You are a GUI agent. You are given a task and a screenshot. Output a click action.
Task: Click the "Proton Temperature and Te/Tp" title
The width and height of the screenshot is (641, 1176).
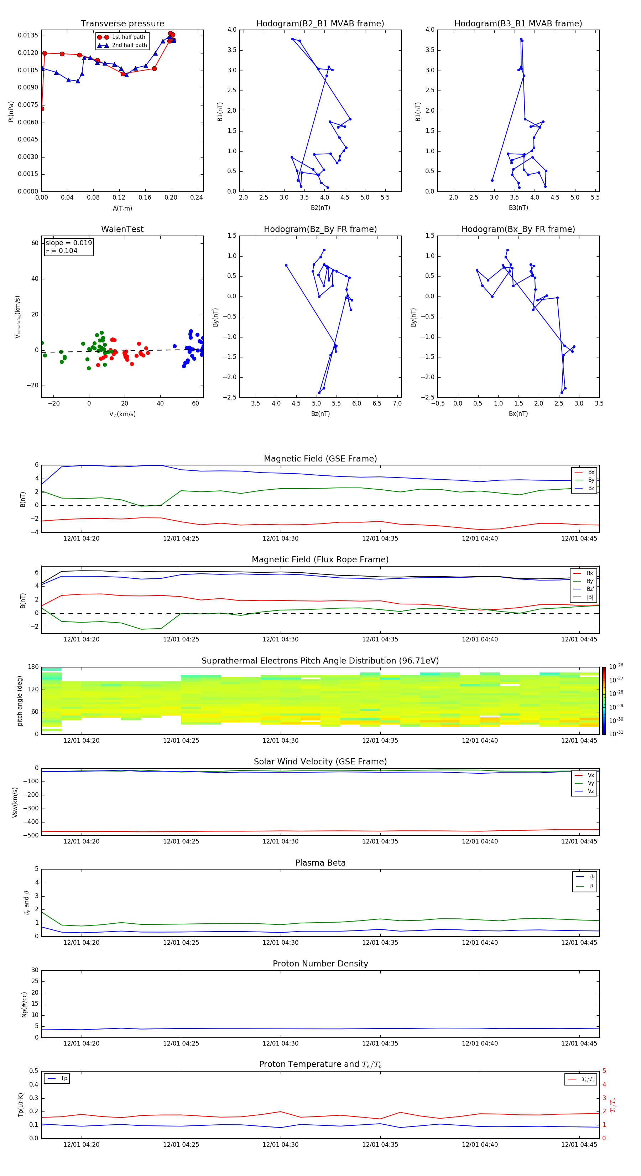(x=320, y=1064)
